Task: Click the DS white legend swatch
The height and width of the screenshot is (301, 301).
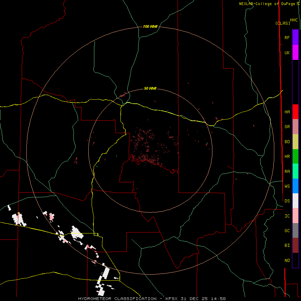Action: tap(295, 201)
